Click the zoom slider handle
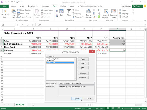Image resolution: width=147 pixels, height=110 pixels. point(131,108)
